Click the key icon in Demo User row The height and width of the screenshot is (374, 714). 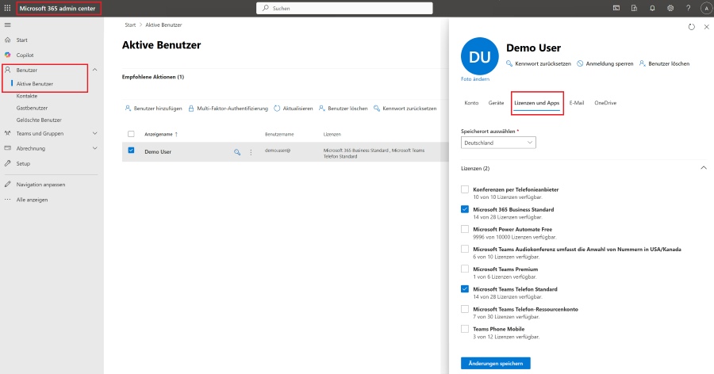(x=237, y=152)
